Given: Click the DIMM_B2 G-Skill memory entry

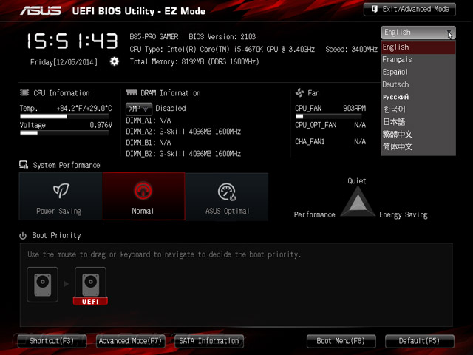Looking at the screenshot, I should point(183,154).
